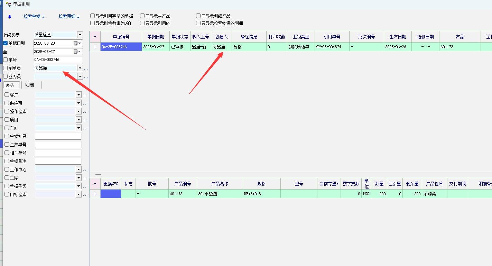The image size is (492, 266).
Task: Uncheck the 单据日期 checkbox
Action: coord(5,43)
